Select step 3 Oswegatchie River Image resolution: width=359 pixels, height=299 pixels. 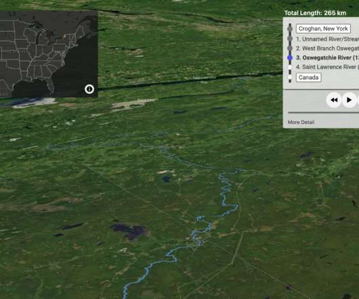coord(327,57)
